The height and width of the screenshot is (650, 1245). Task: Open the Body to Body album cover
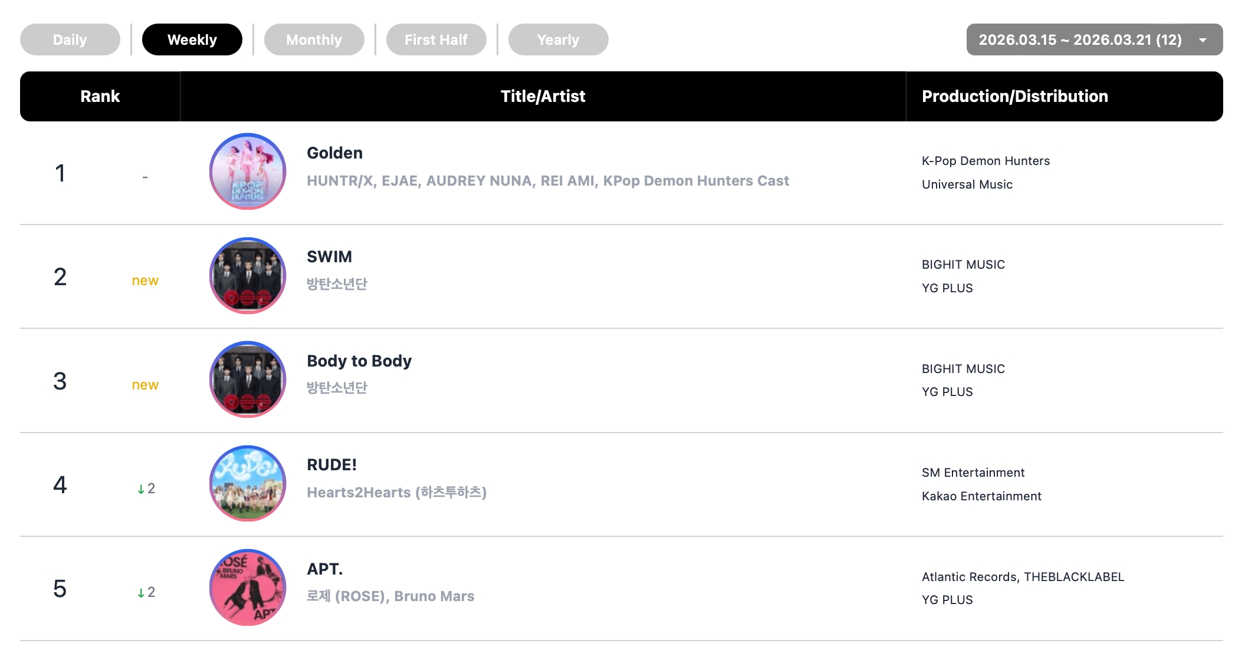[x=248, y=380]
